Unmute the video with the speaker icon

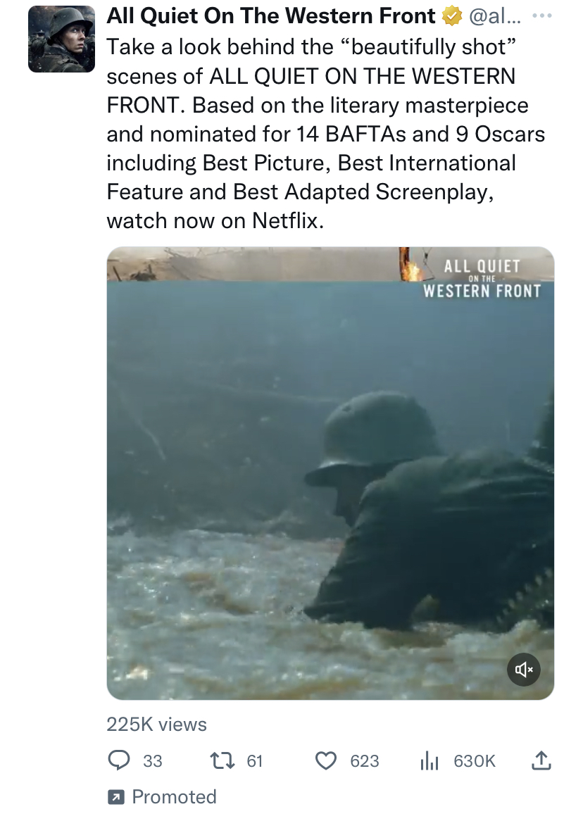pyautogui.click(x=524, y=670)
